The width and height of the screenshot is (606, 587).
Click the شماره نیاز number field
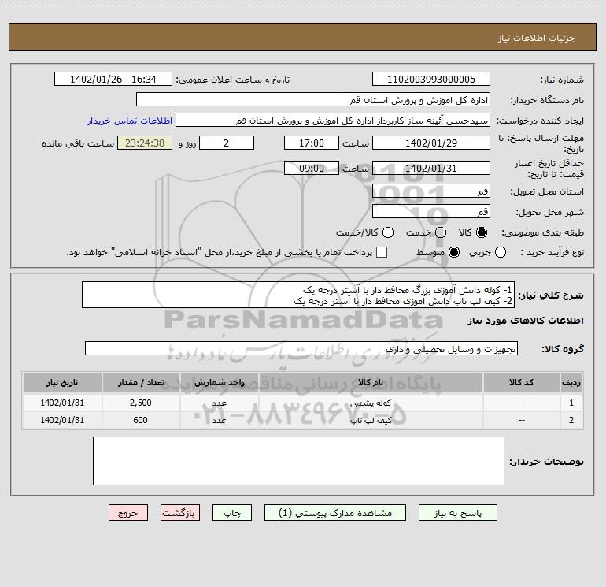[431, 79]
